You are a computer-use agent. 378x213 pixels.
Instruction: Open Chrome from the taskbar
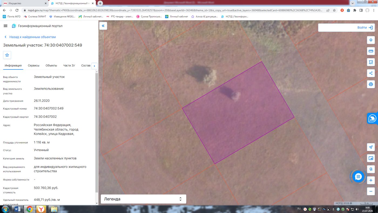(x=29, y=209)
